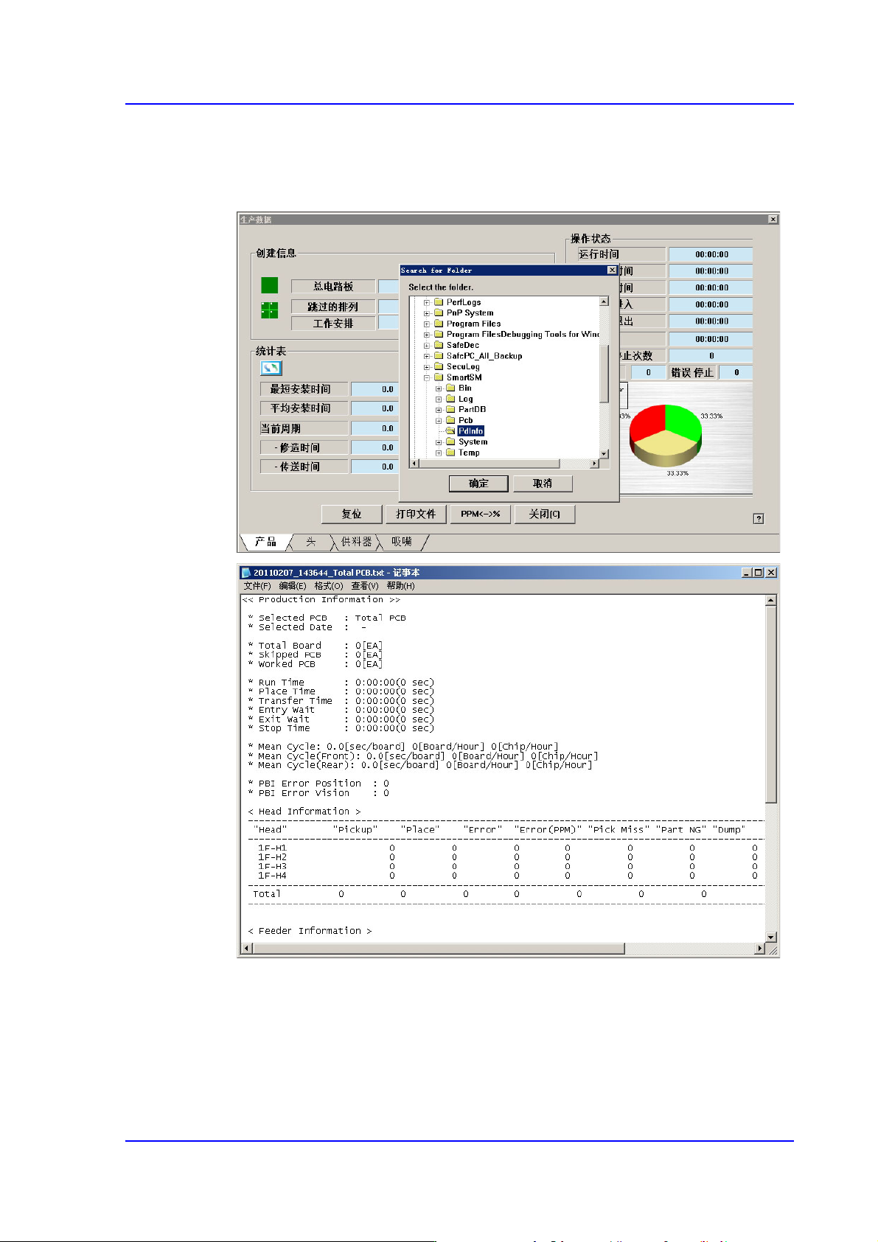Click the PerfLogs folder icon

tap(438, 302)
